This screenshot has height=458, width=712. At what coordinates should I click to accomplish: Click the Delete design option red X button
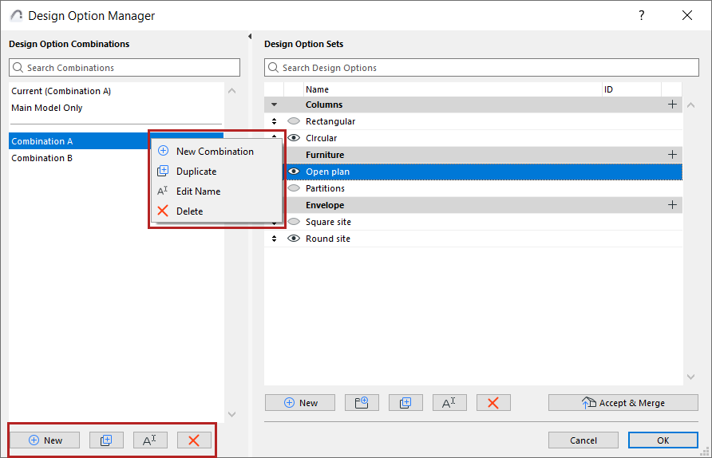pyautogui.click(x=493, y=403)
